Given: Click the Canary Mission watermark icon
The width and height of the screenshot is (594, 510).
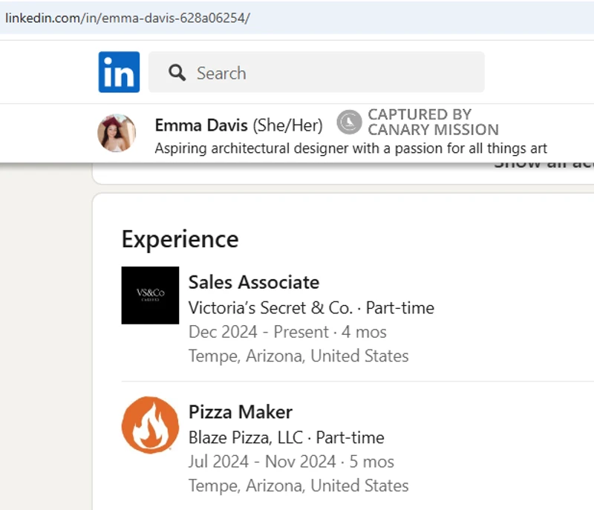Looking at the screenshot, I should click(x=349, y=122).
